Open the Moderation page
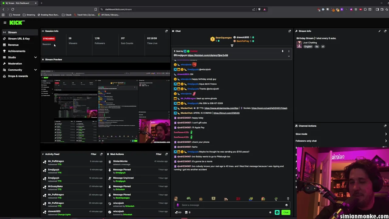This screenshot has width=389, height=219. [x=20, y=64]
